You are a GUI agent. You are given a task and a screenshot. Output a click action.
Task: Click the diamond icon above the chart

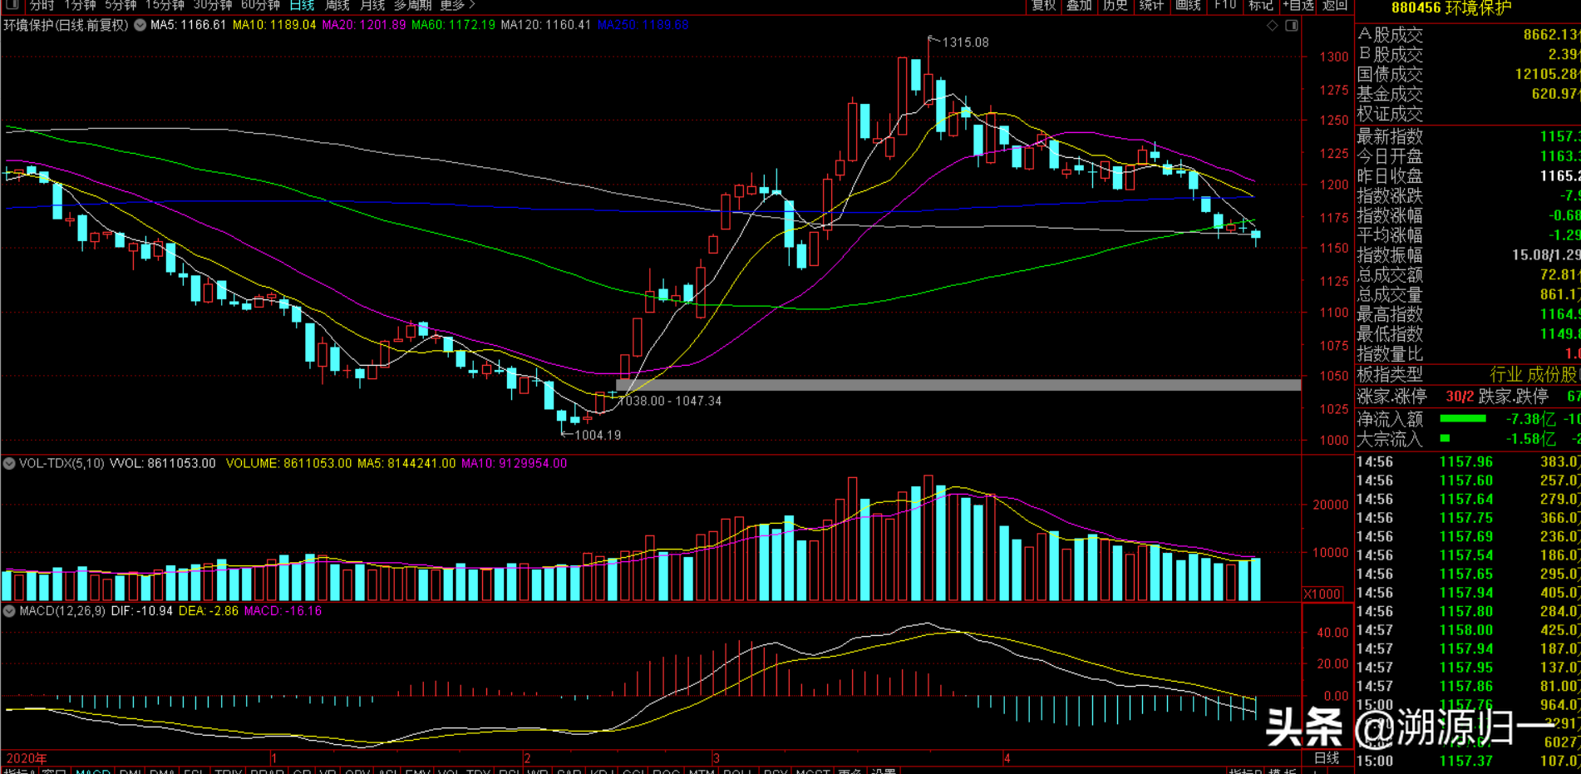(1272, 26)
